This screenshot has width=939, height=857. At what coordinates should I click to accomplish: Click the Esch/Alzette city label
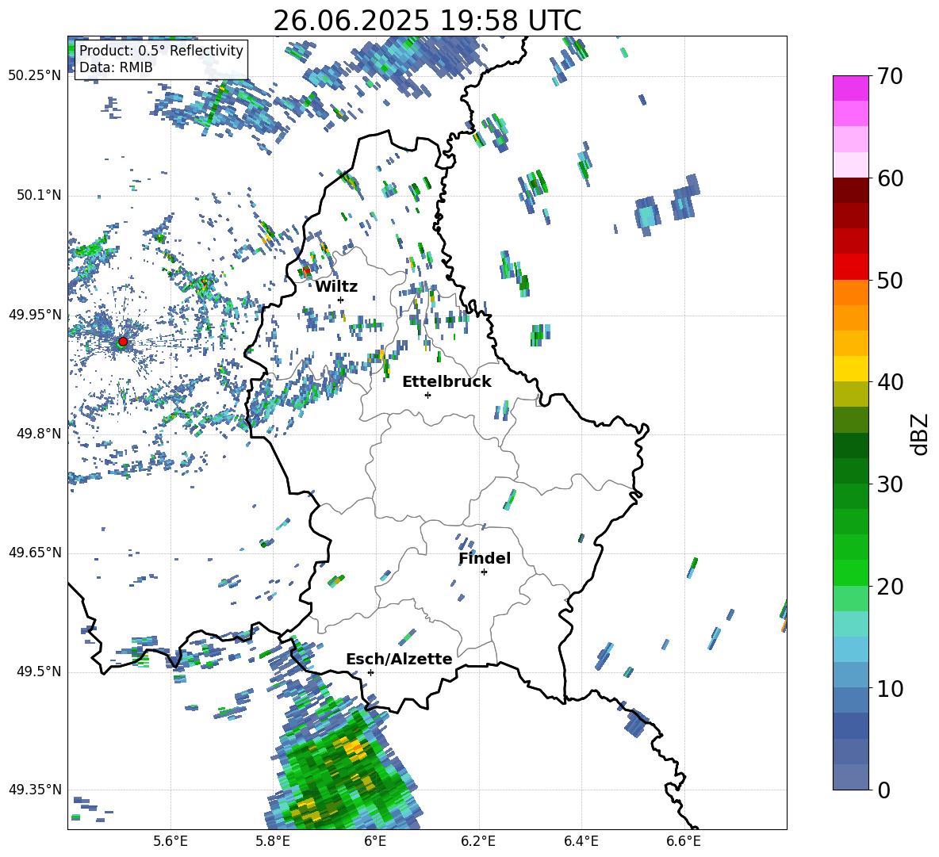click(399, 659)
